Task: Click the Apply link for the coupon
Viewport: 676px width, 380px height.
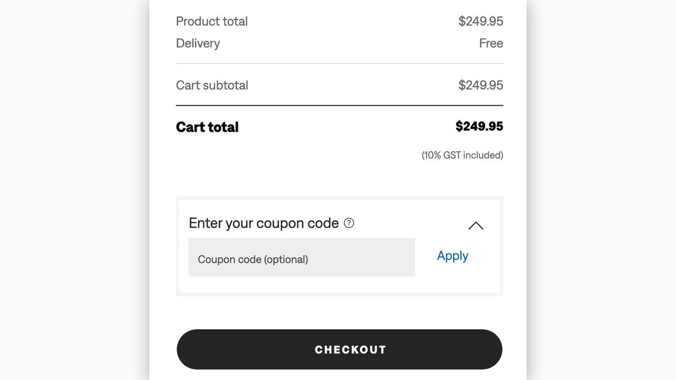Action: [452, 256]
